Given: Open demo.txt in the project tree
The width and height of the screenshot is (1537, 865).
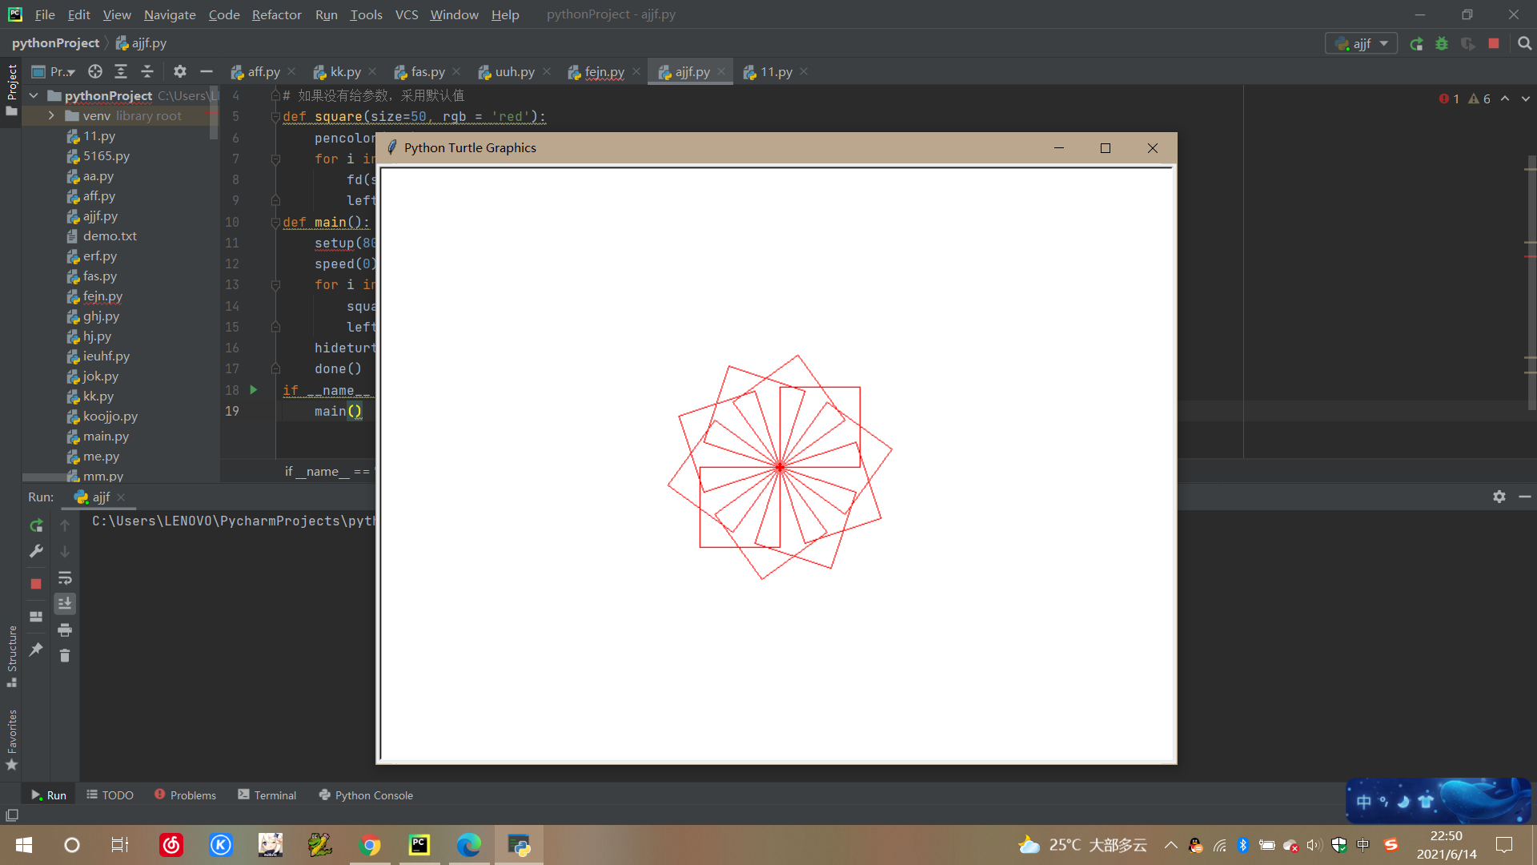Looking at the screenshot, I should (110, 236).
